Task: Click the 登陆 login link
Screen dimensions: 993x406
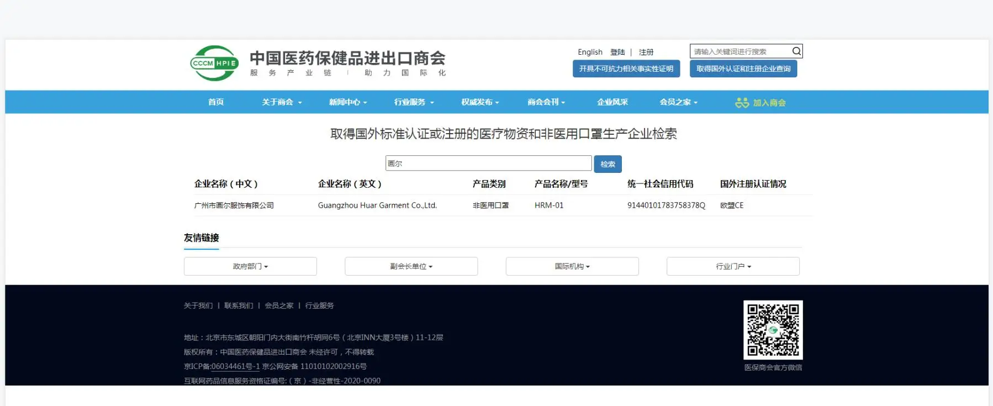Action: coord(617,52)
